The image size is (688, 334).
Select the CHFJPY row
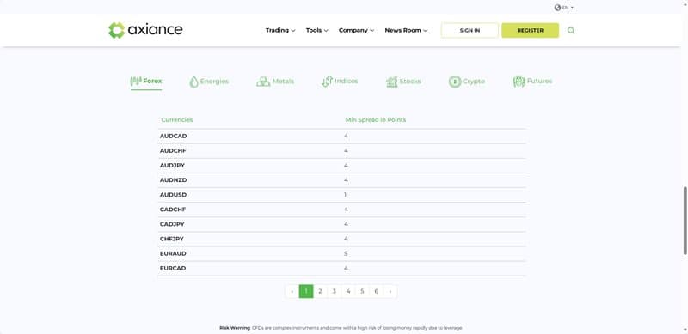[x=341, y=239]
